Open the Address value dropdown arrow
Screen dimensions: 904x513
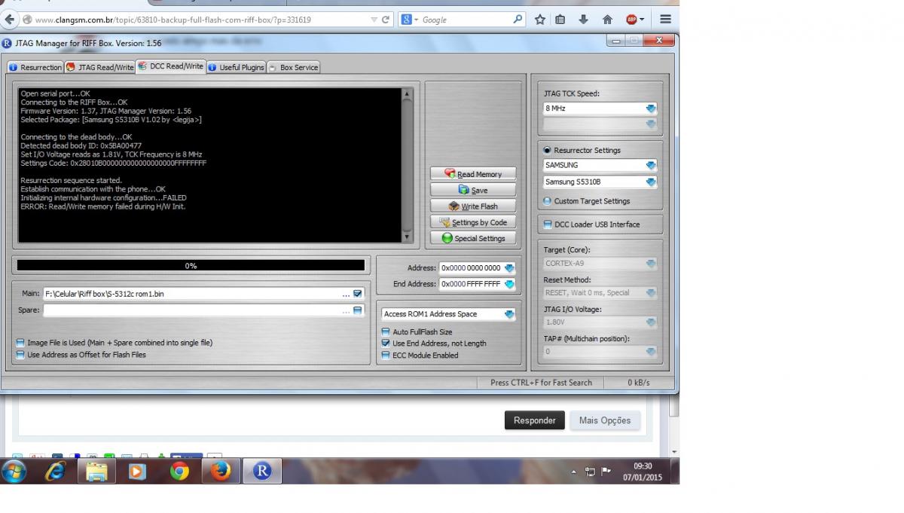point(509,268)
